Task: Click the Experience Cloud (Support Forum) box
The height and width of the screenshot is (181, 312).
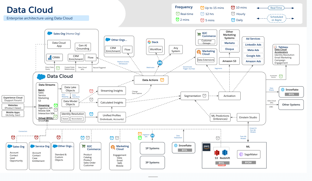Action: click(x=13, y=99)
